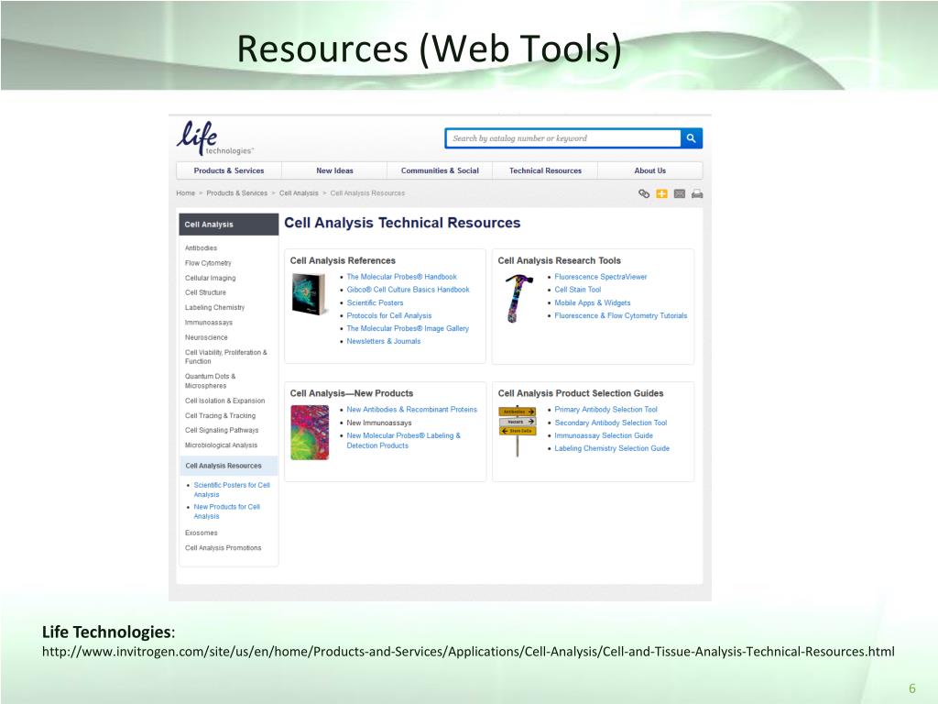Select Cell Structure in the sidebar

pyautogui.click(x=205, y=292)
